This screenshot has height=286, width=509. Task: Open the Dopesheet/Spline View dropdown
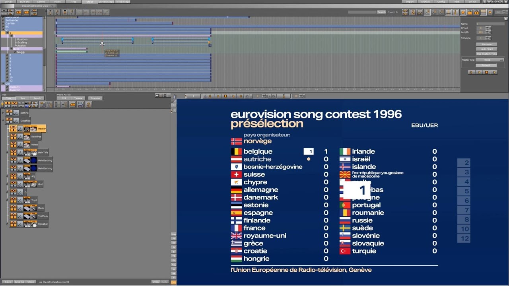click(35, 6)
